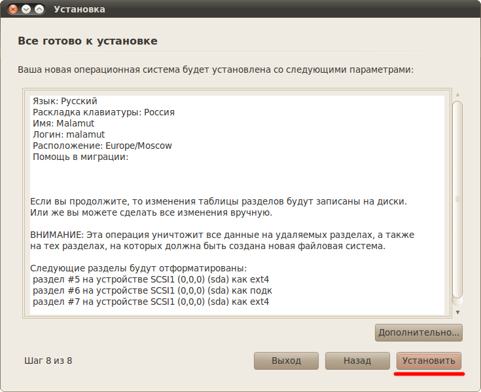Quit the installer via Выход
This screenshot has width=481, height=392.
(x=286, y=361)
